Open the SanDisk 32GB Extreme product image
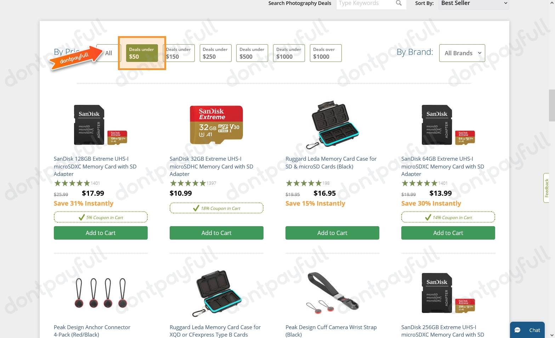The height and width of the screenshot is (338, 555). point(216,125)
